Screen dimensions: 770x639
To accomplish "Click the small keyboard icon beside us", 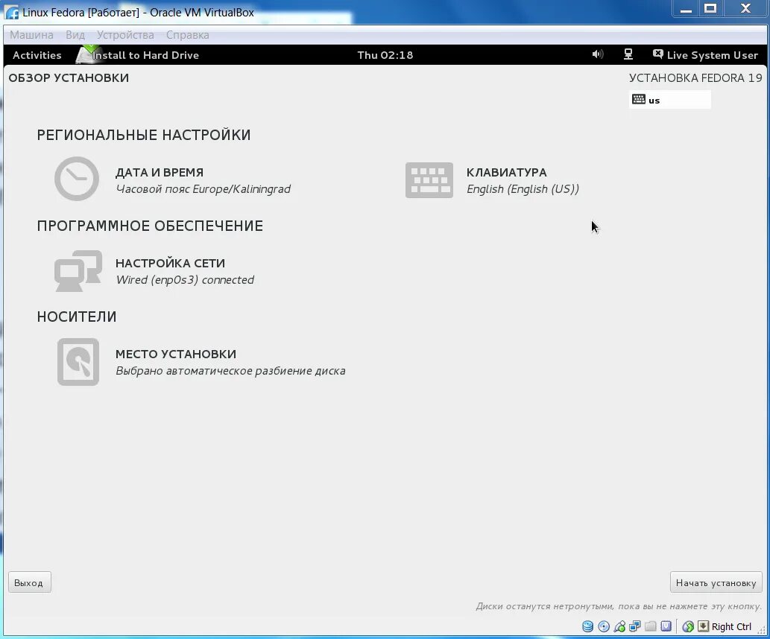I will point(639,99).
